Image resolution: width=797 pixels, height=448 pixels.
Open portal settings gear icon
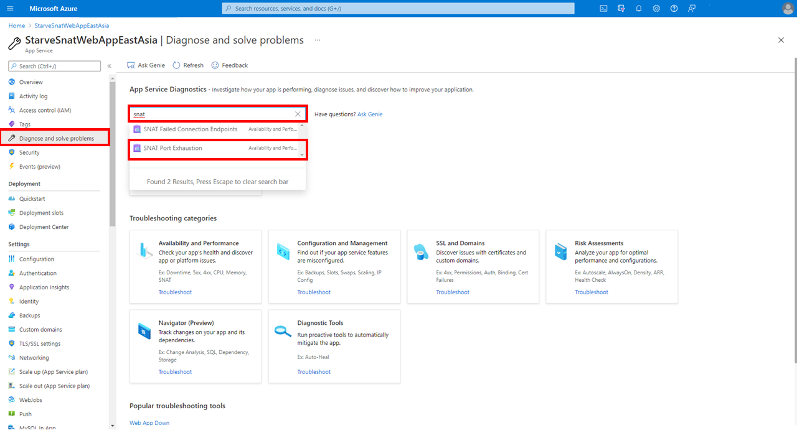(656, 9)
